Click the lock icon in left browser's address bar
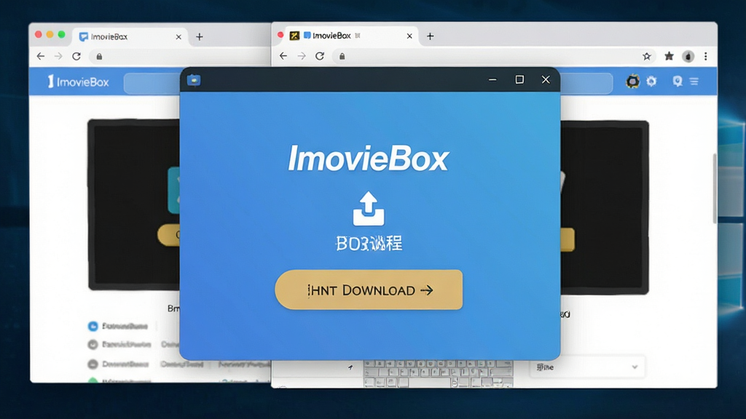This screenshot has height=419, width=746. tap(99, 57)
